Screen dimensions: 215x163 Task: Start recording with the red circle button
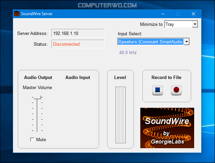(x=176, y=90)
